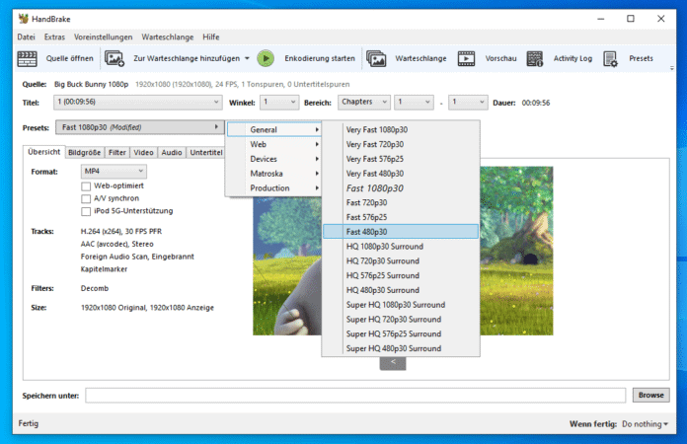Open the Datei menu
The width and height of the screenshot is (687, 444).
(x=26, y=37)
